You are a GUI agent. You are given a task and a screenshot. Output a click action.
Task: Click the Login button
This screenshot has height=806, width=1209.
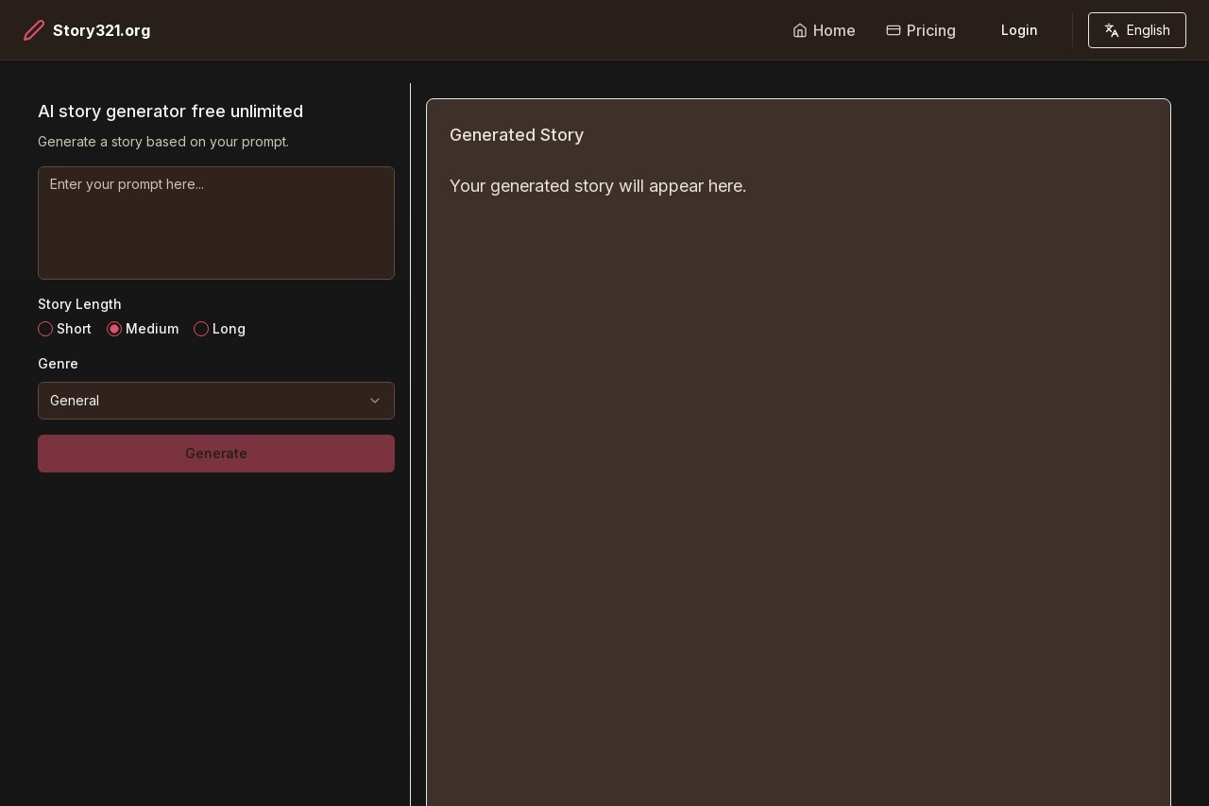coord(1019,30)
